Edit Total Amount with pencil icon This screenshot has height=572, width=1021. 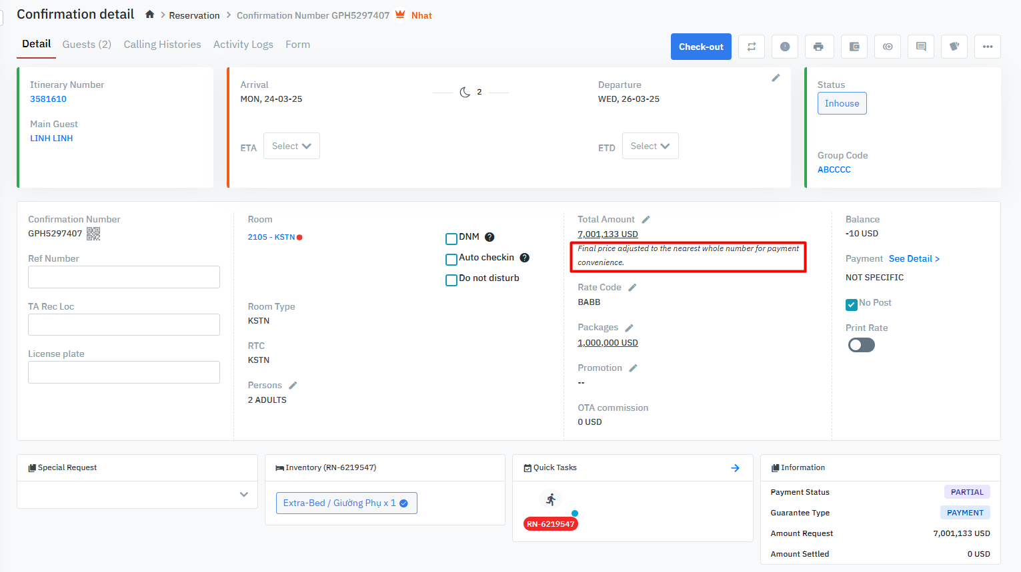coord(646,220)
